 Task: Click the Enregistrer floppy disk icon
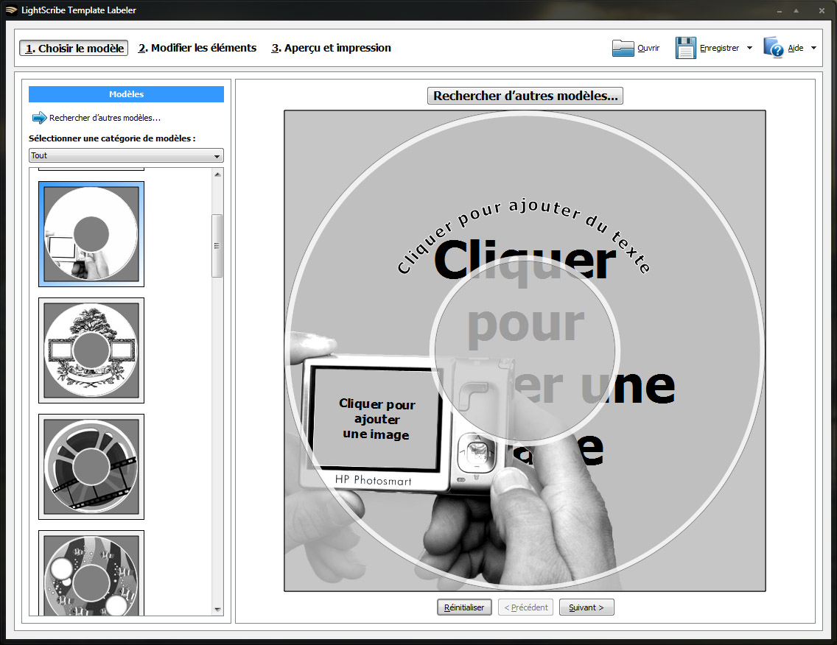click(686, 48)
